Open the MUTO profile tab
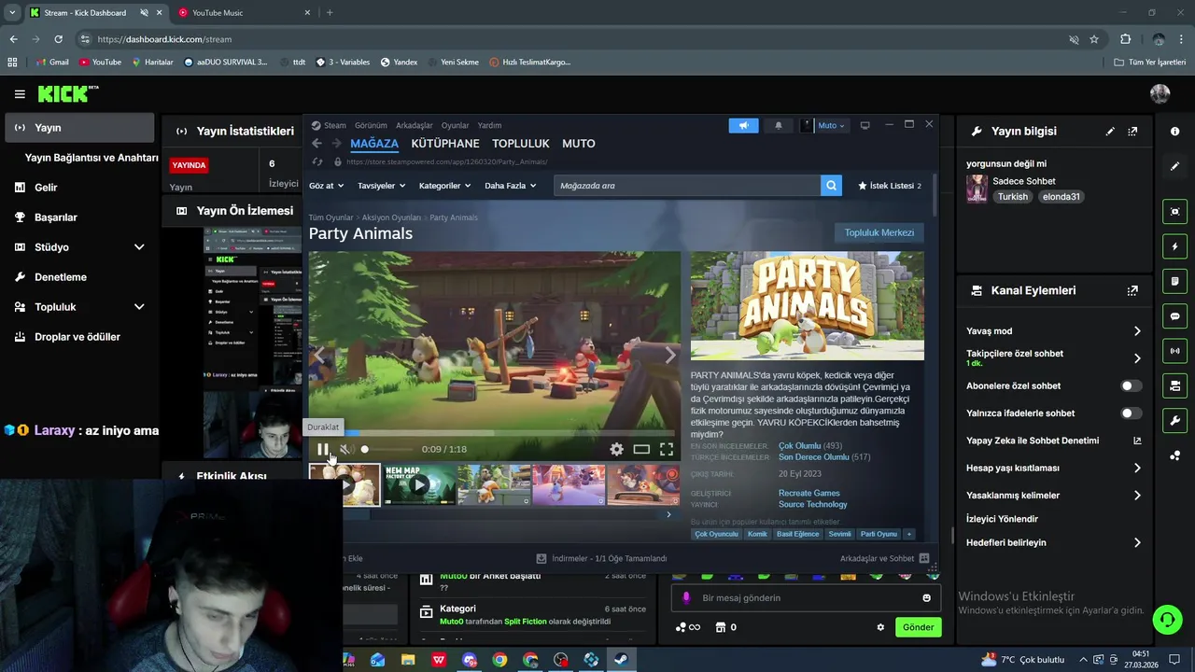The image size is (1195, 672). click(579, 144)
